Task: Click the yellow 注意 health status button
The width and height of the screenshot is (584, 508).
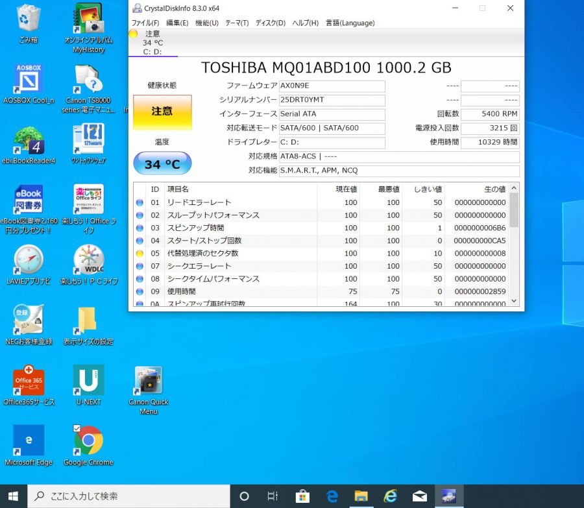Action: point(162,111)
